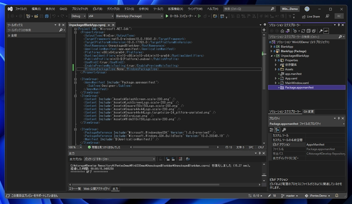This screenshot has width=352, height=204.
Task: Click the Find in Files folder icon in toolbar
Action: 215,16
